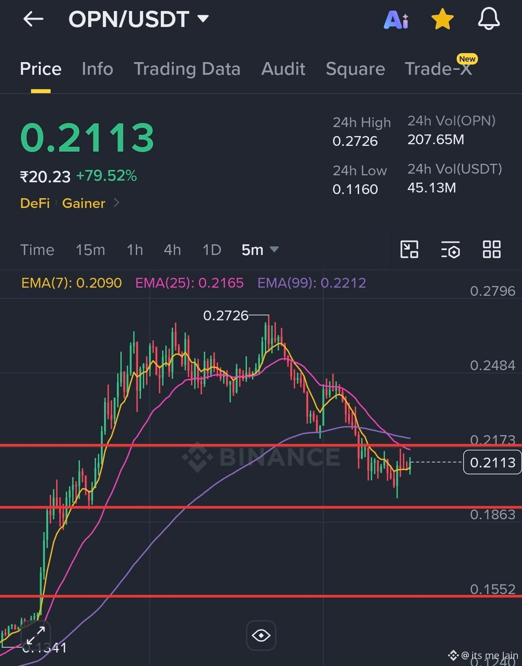Select the 1h chart interval
The image size is (522, 666).
pyautogui.click(x=135, y=250)
